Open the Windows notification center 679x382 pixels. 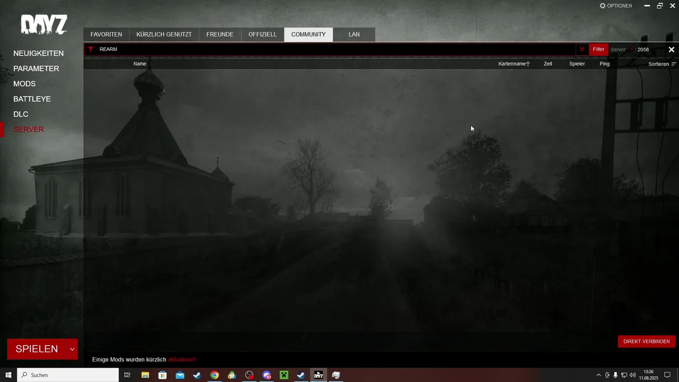point(667,375)
